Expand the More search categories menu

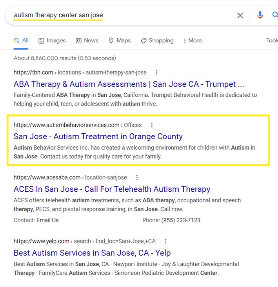pyautogui.click(x=193, y=40)
